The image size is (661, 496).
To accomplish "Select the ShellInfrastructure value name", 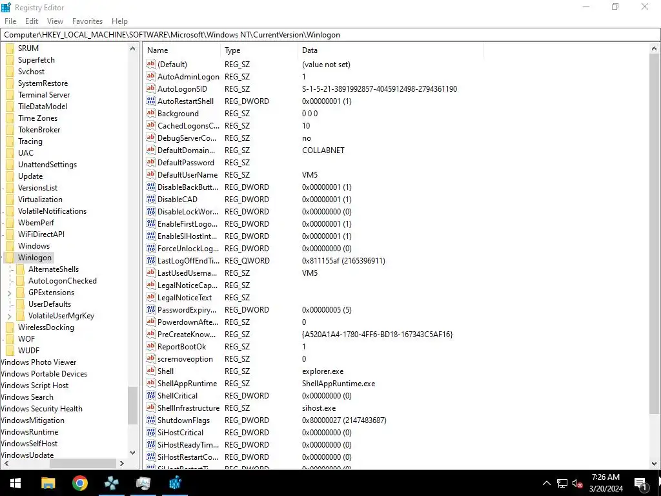I will click(188, 408).
